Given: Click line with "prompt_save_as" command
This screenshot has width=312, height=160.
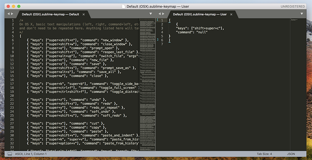Looking at the screenshot, I should [x=81, y=68].
